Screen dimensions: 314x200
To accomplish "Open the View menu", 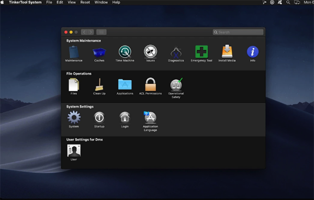I will point(72,3).
